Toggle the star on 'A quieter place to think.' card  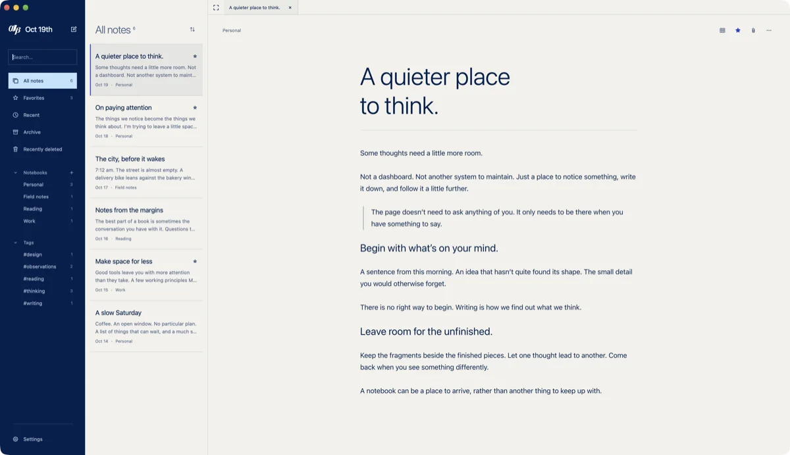[195, 57]
